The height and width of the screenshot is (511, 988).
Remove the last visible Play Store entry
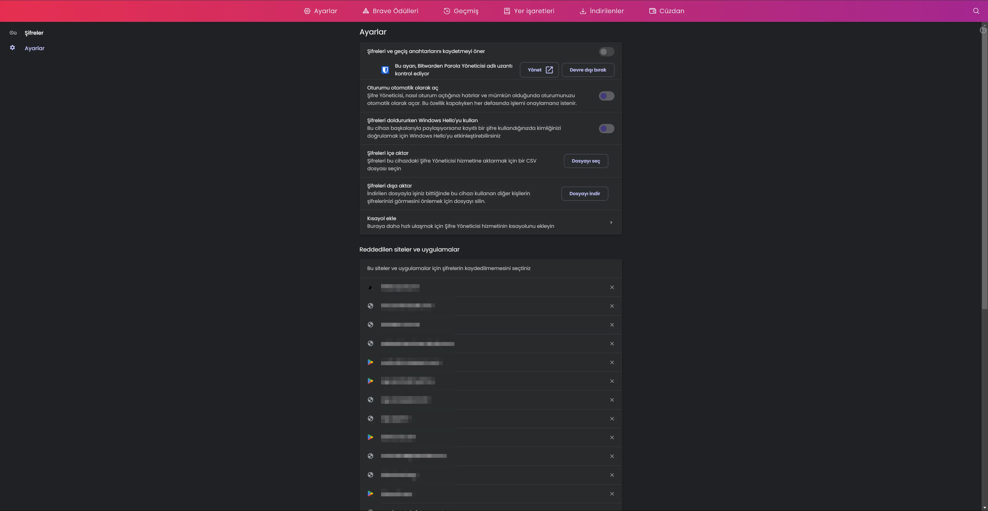(612, 494)
